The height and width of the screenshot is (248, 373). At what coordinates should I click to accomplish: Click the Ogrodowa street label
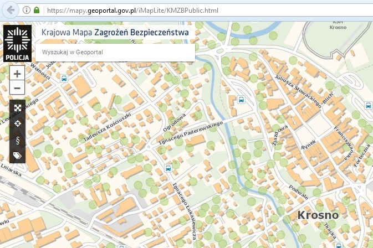pos(175,122)
